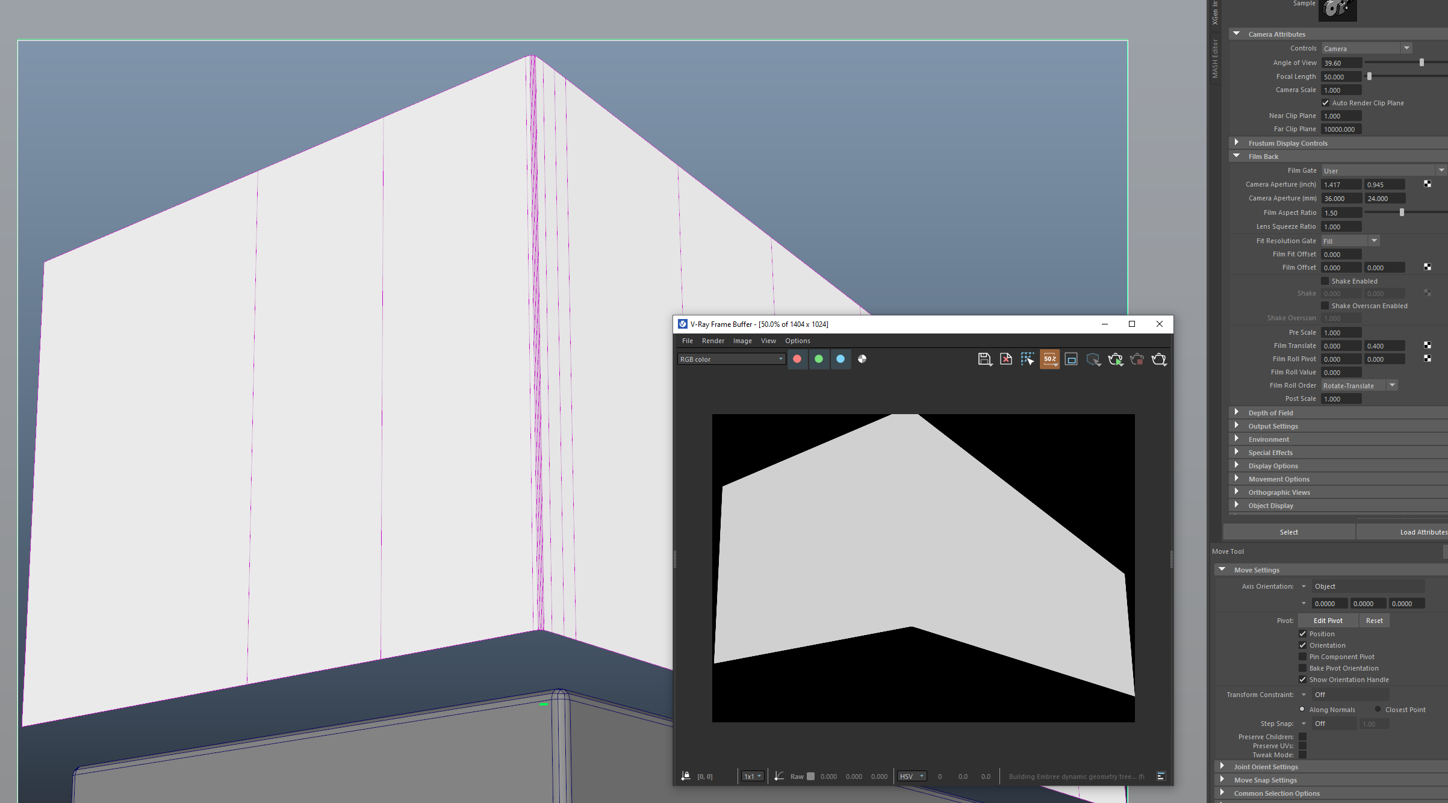Save the current render image
Image resolution: width=1448 pixels, height=803 pixels.
pos(984,359)
